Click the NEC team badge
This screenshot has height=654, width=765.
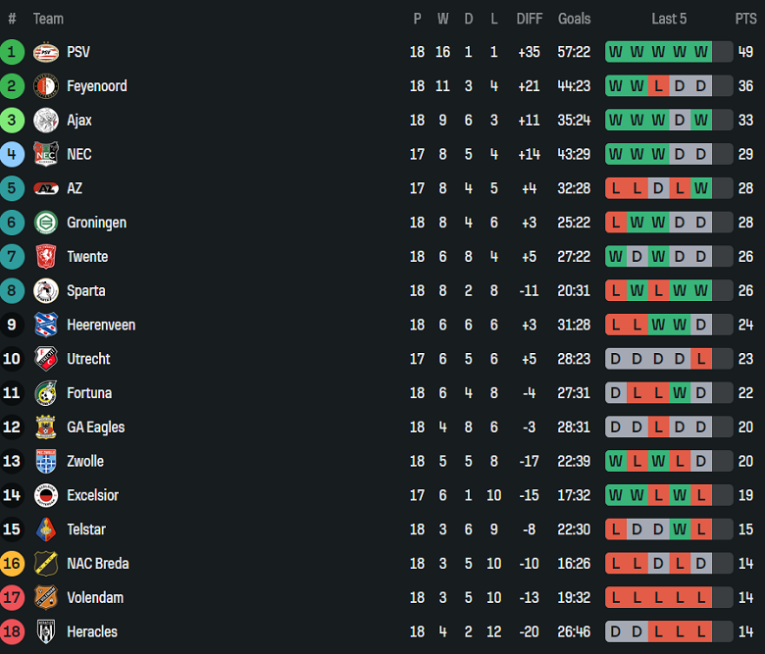pyautogui.click(x=46, y=154)
